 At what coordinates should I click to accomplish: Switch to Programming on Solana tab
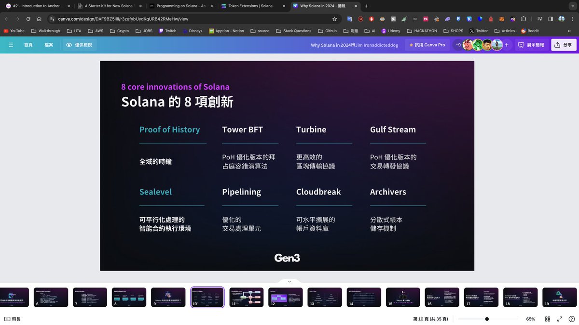[x=181, y=6]
